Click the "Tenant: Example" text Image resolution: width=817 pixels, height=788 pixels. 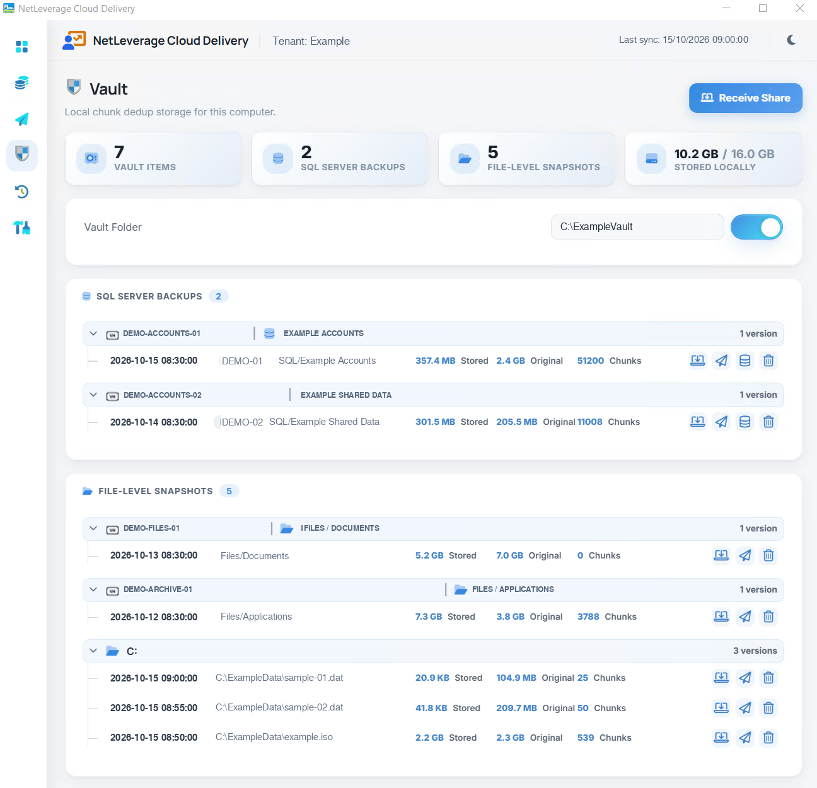(x=311, y=41)
